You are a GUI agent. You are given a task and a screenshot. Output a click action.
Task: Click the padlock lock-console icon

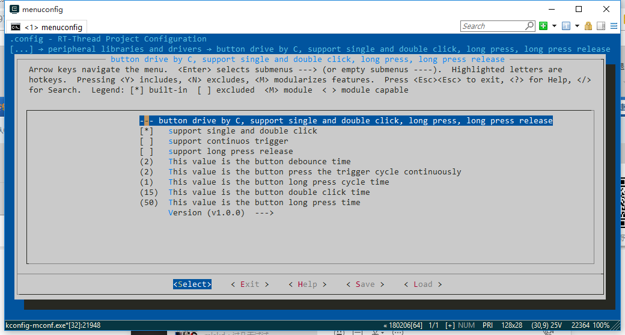(588, 26)
